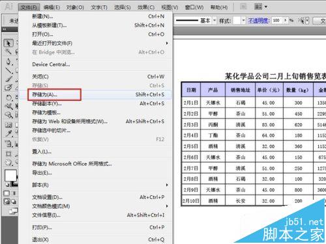
Task: Open the 文字(T) menu
Action: click(x=99, y=7)
